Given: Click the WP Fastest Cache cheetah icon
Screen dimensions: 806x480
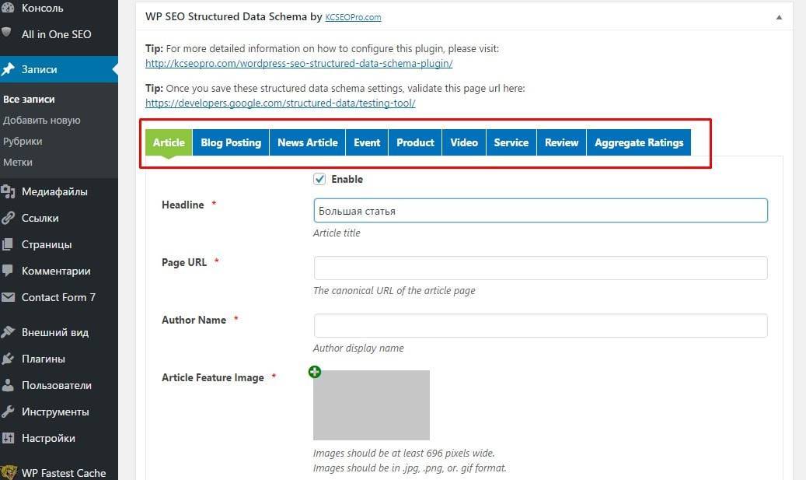Looking at the screenshot, I should 9,472.
